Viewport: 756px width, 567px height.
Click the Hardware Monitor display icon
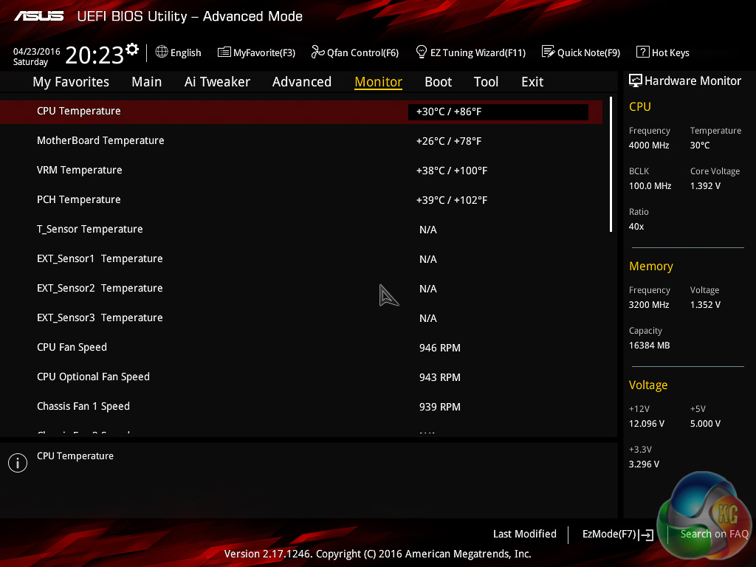[x=635, y=80]
